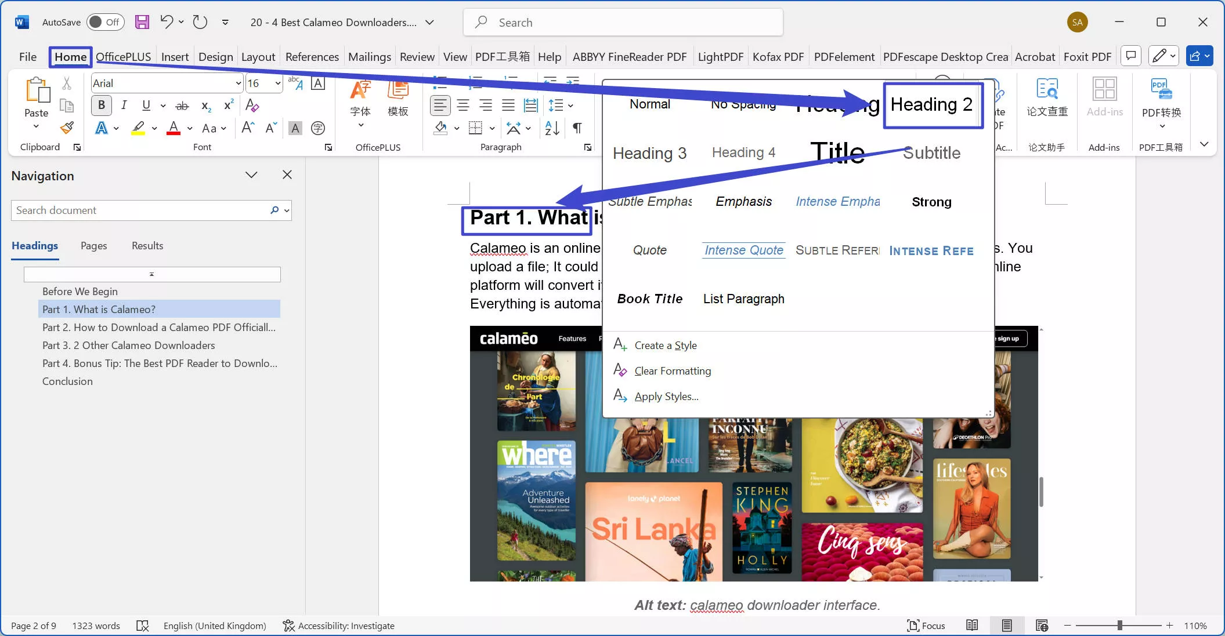
Task: Expand the Navigation pane options chevron
Action: point(251,175)
